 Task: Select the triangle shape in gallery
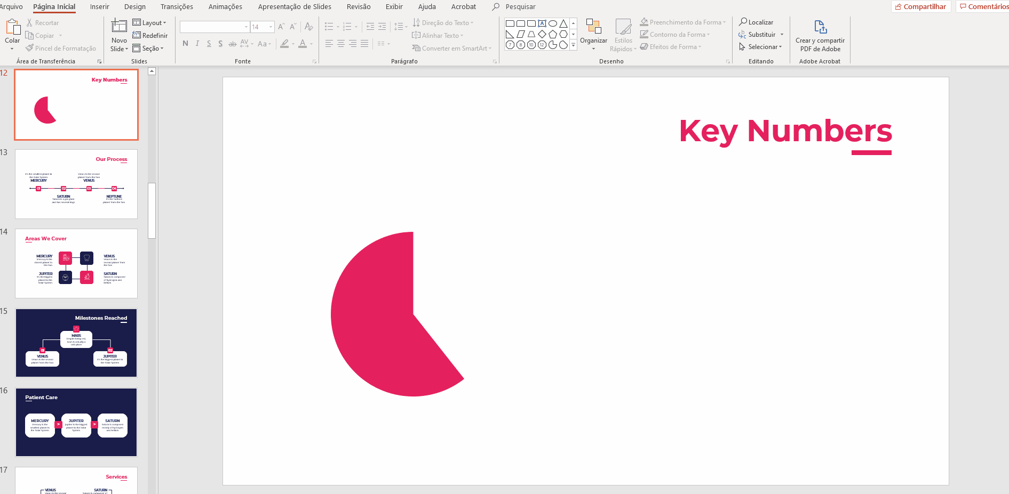(x=563, y=23)
